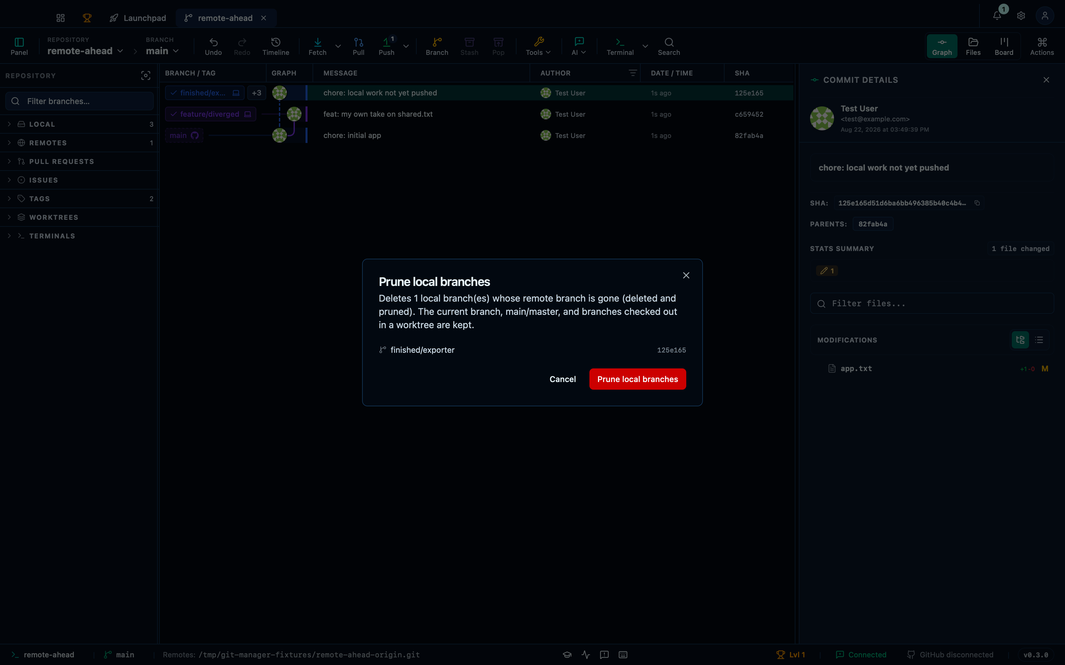Image resolution: width=1065 pixels, height=665 pixels.
Task: Cancel the prune dialog
Action: (x=562, y=379)
